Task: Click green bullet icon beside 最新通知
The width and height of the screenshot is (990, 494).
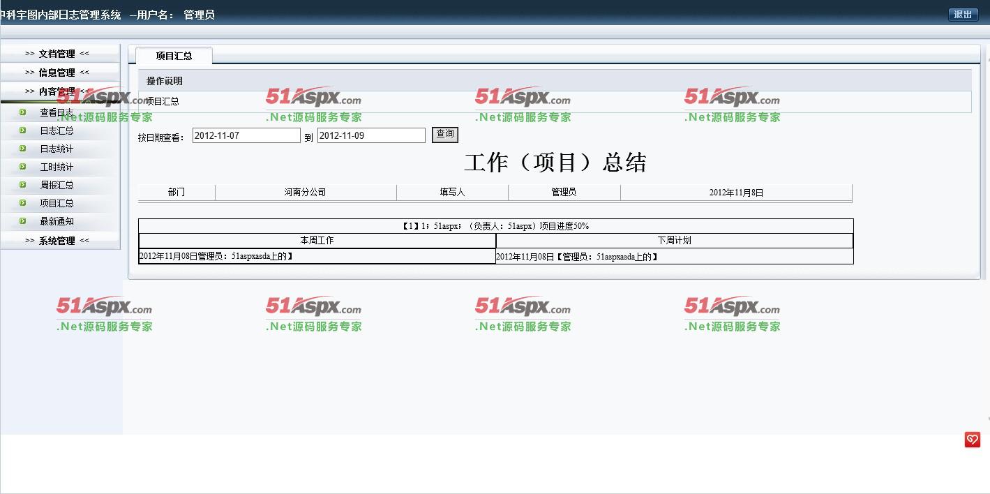Action: click(x=23, y=220)
